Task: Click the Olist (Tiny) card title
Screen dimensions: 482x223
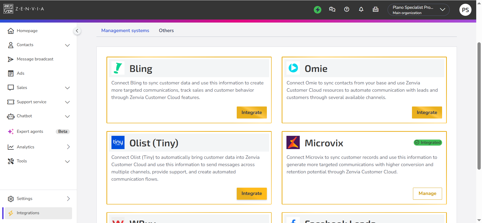Action: point(154,143)
